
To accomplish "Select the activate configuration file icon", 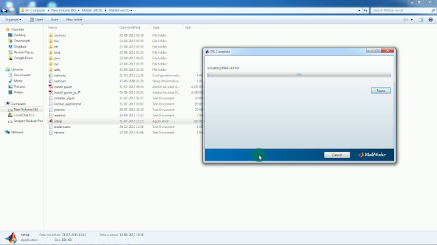I will click(x=51, y=76).
